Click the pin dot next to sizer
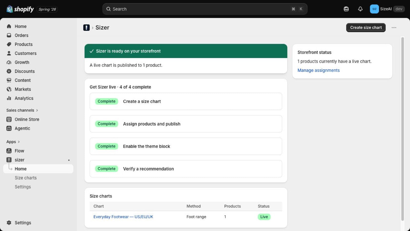 tap(69, 160)
